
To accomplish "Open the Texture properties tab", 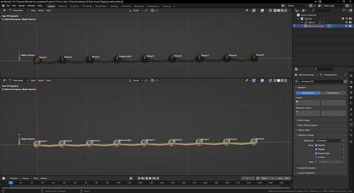I will point(351,142).
